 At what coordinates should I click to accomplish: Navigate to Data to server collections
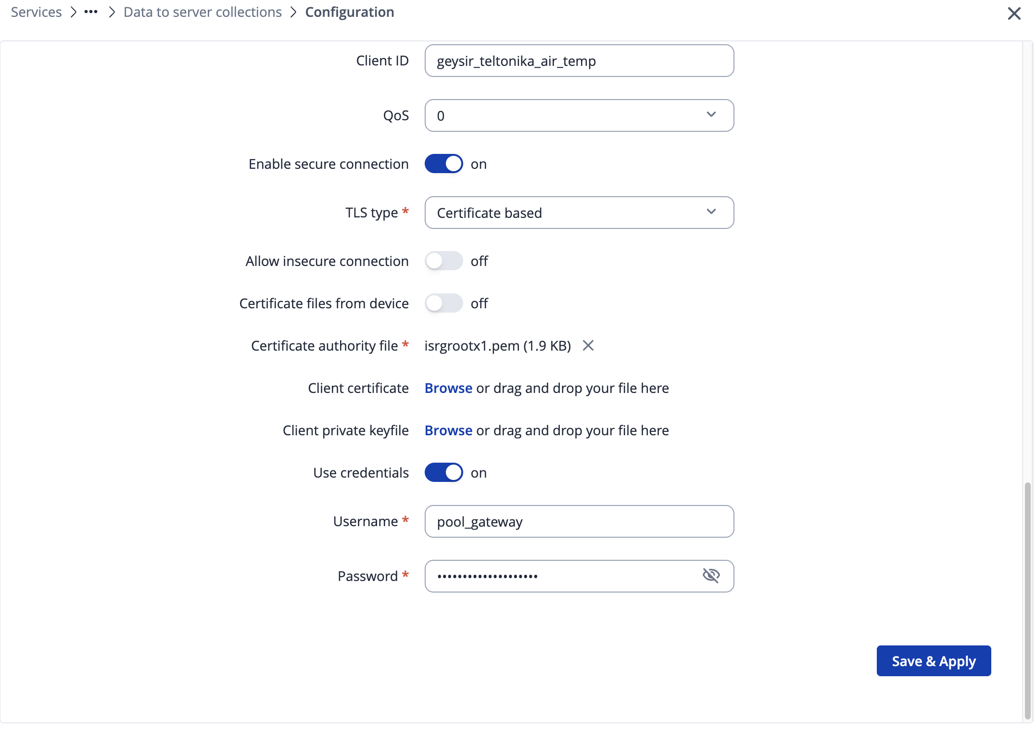pyautogui.click(x=202, y=12)
